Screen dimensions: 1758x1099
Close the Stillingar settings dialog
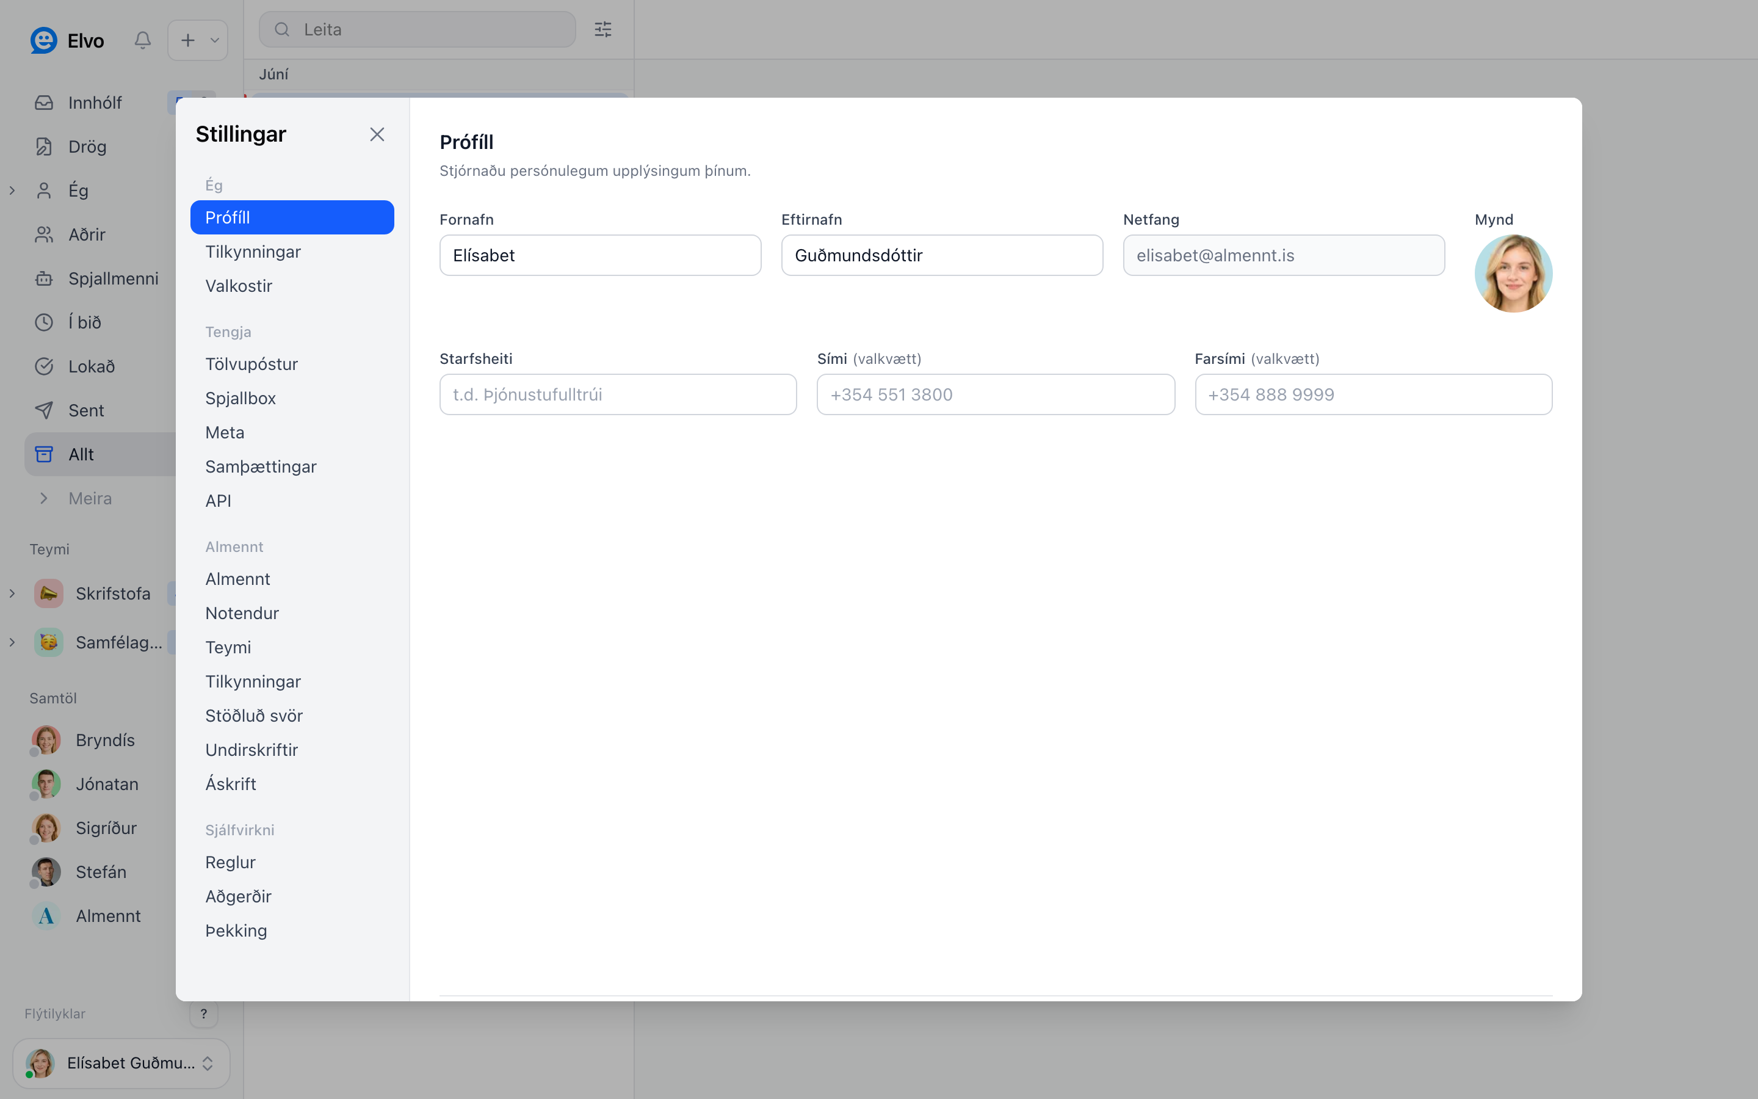[x=377, y=134]
